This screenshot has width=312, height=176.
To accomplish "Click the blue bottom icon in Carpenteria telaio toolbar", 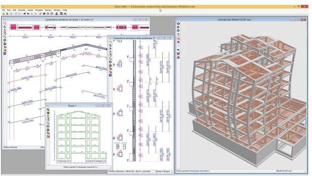I will pyautogui.click(x=5, y=54).
